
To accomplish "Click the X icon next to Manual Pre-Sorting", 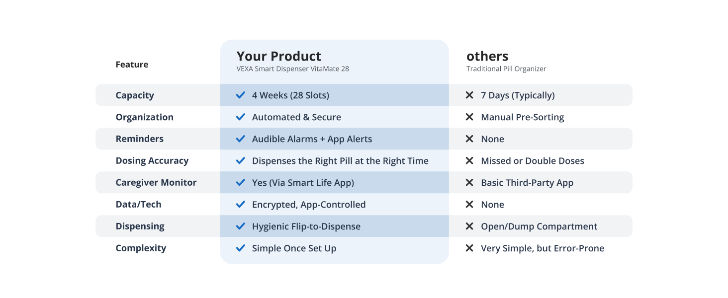I will point(469,117).
